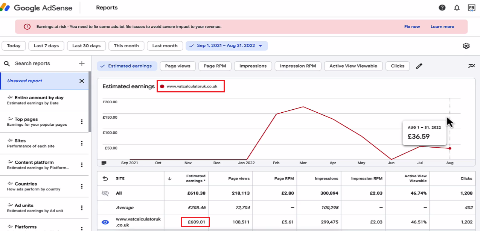The width and height of the screenshot is (480, 231).
Task: Toggle the Clicks metric chip
Action: coord(398,66)
